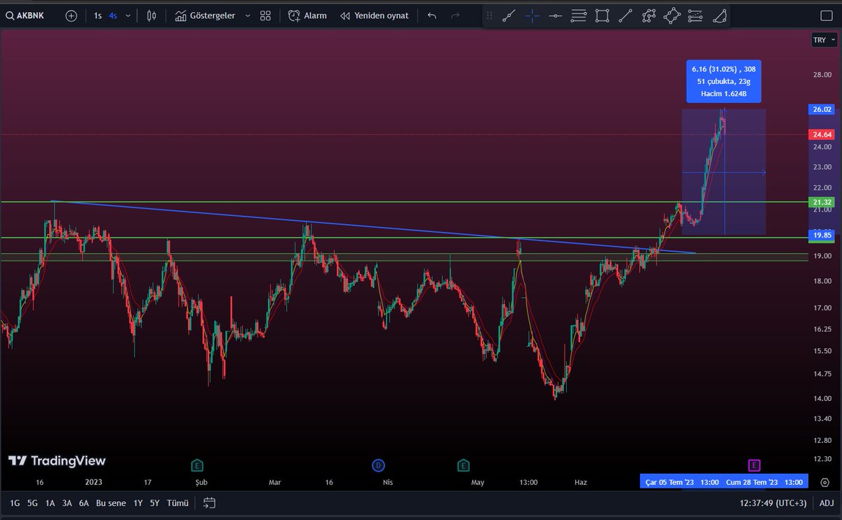
Task: Click the green 21.32 price label
Action: tap(822, 202)
